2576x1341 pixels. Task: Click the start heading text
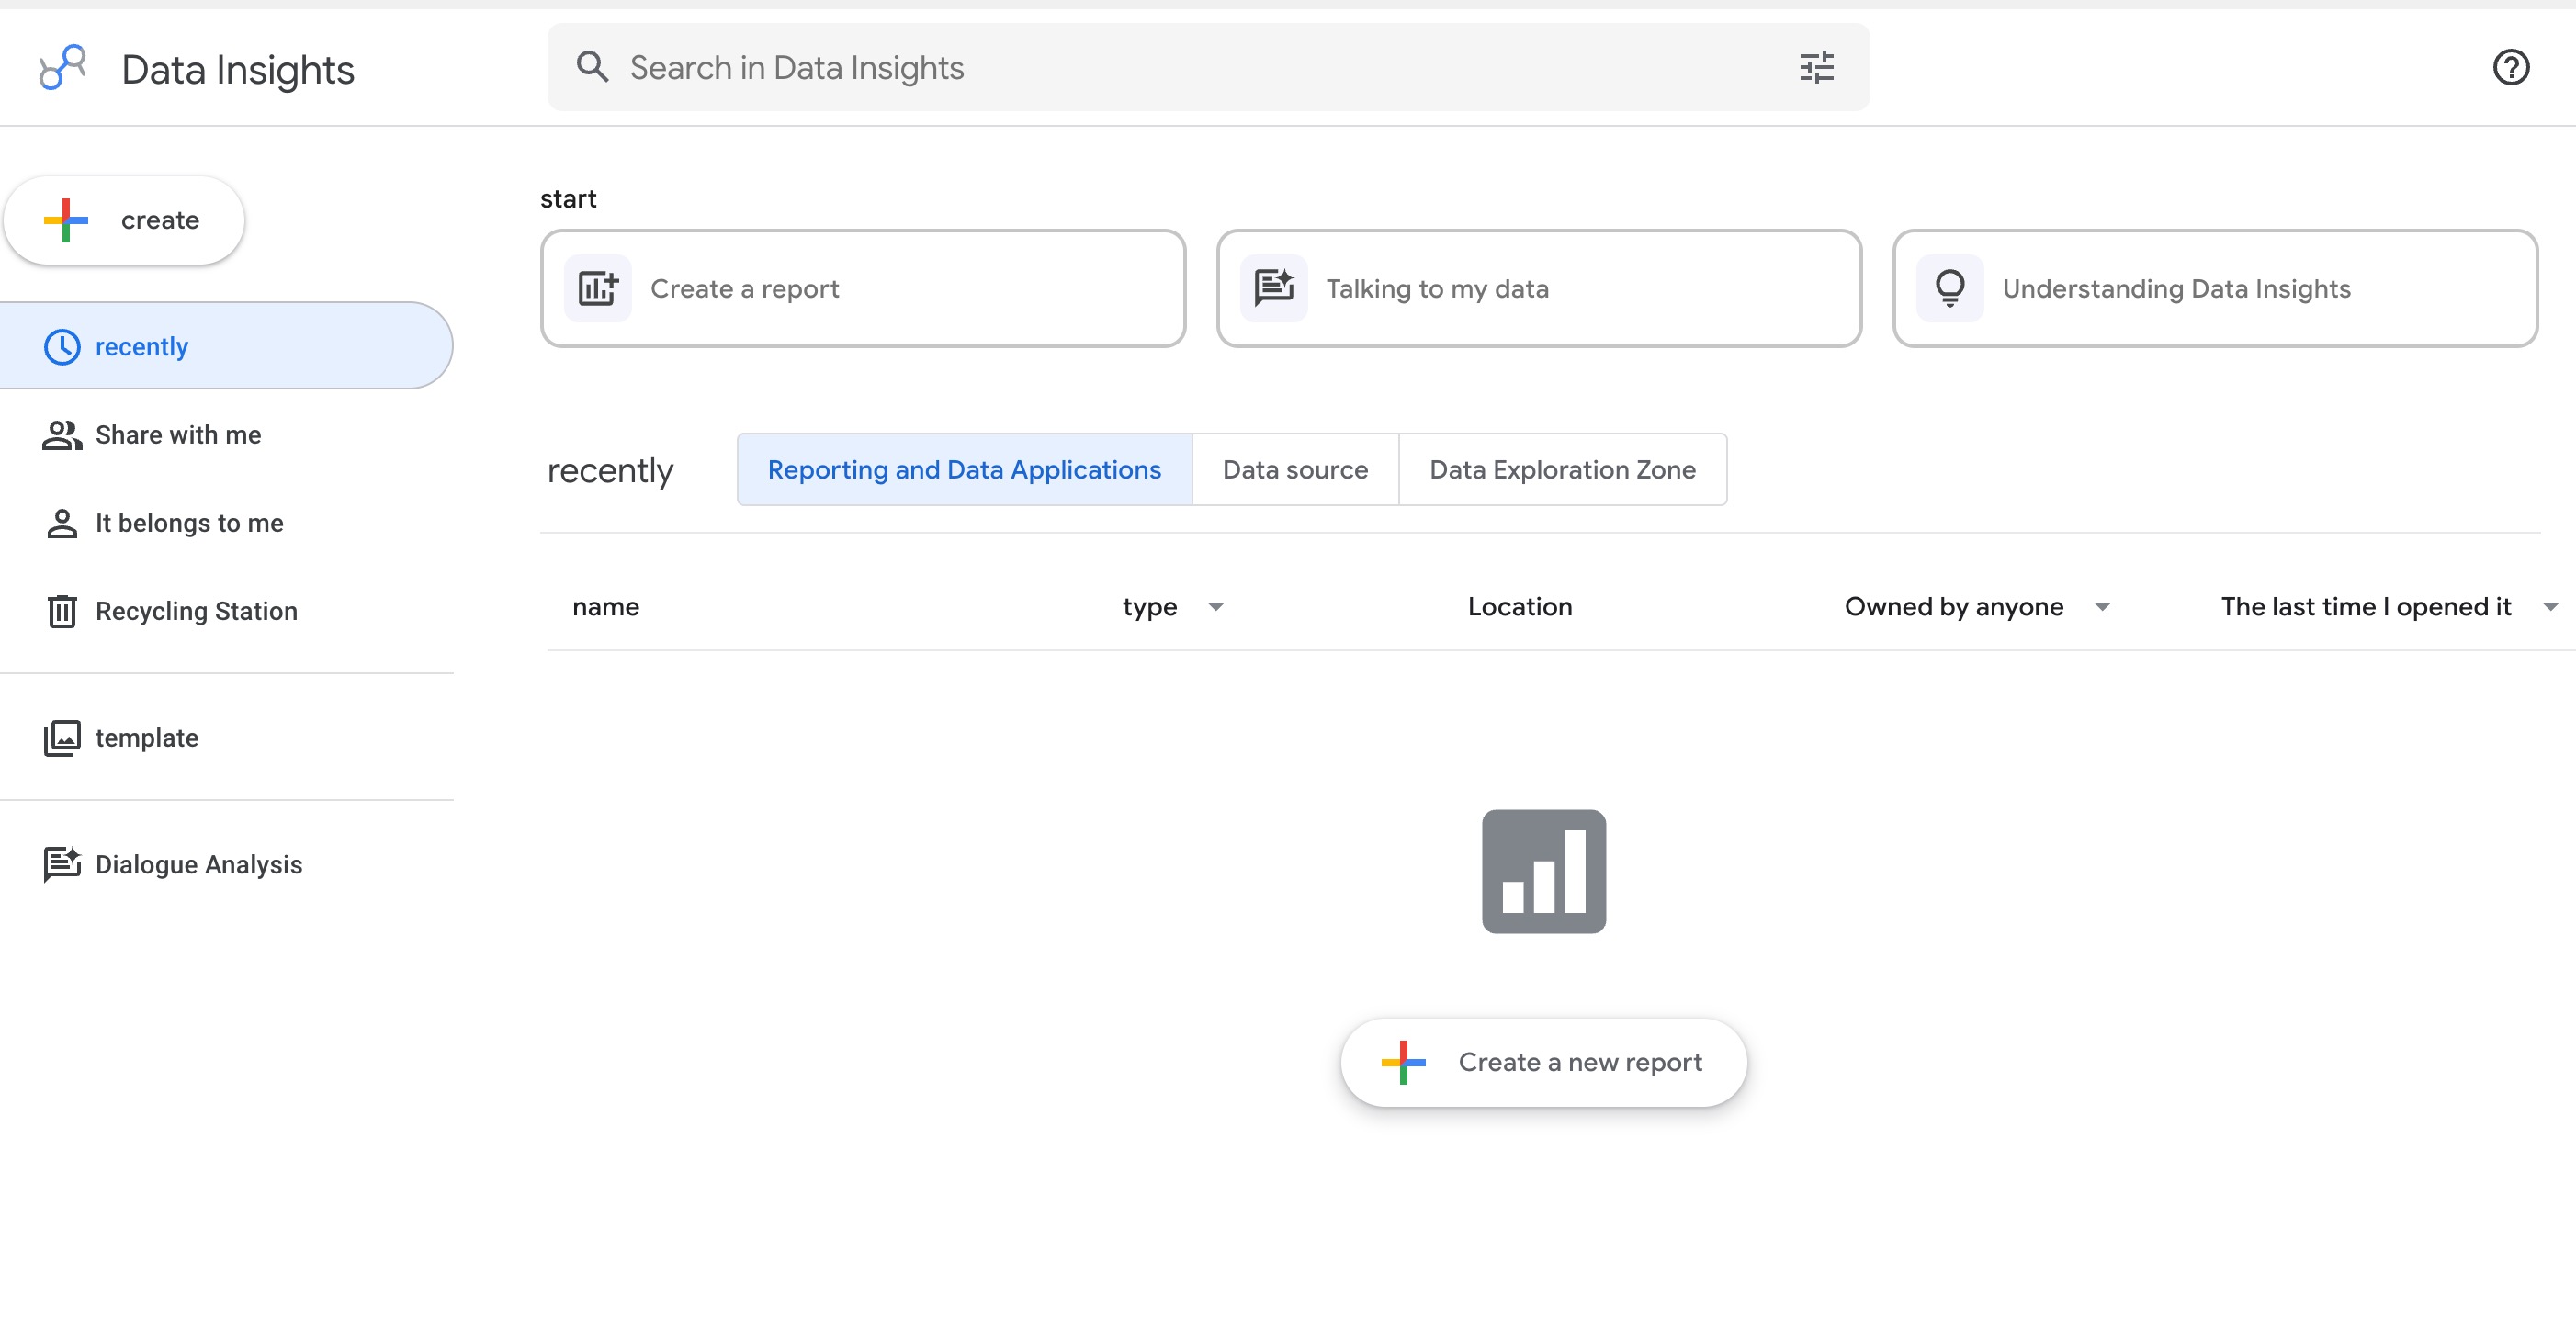pyautogui.click(x=568, y=199)
